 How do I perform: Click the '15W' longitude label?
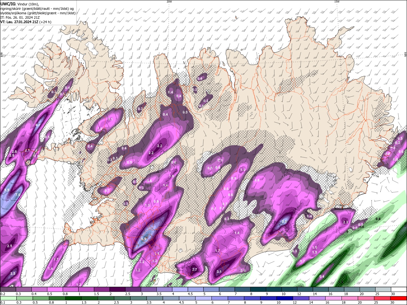(x=337, y=2)
